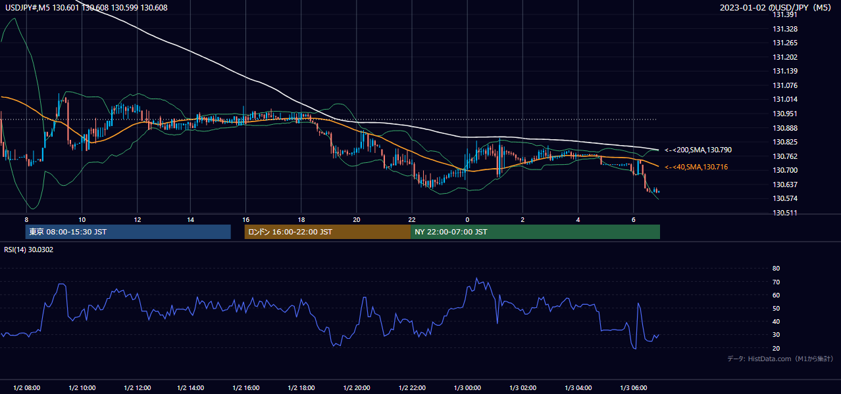This screenshot has width=841, height=394.
Task: Click the 1/2 10:00 date axis label
Action: click(x=82, y=387)
